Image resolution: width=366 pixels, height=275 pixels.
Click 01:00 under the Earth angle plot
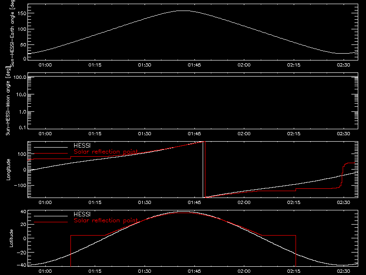pyautogui.click(x=45, y=65)
